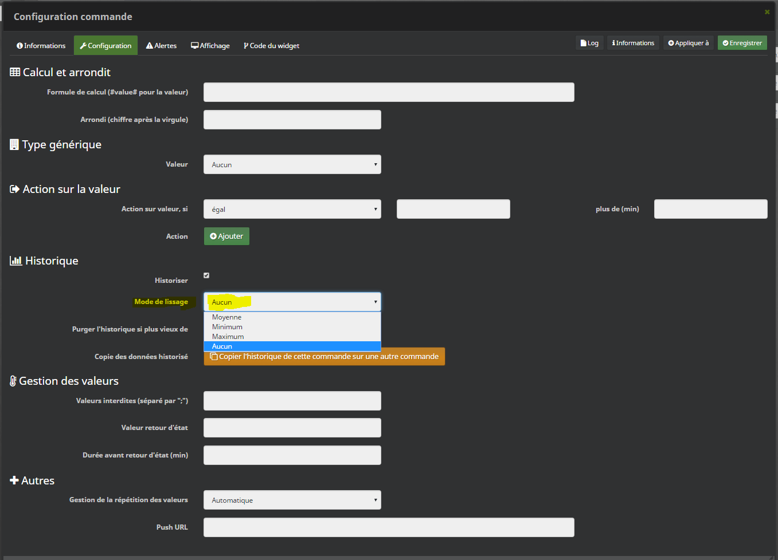Viewport: 778px width, 560px height.
Task: Click the Valeurs interdites input field
Action: point(292,401)
